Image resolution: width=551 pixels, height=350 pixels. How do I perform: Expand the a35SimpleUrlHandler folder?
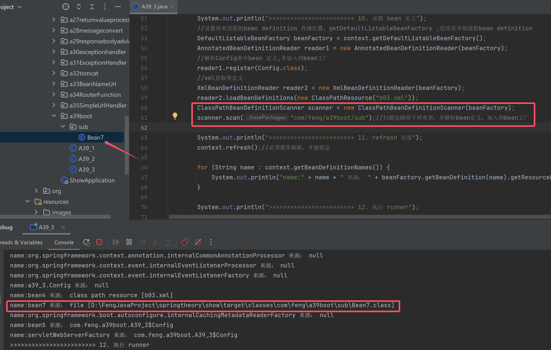54,105
